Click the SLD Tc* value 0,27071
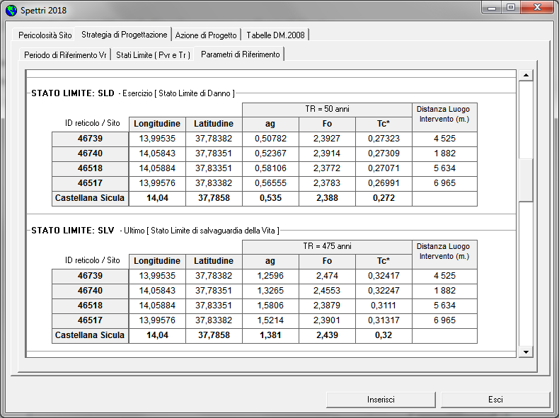559x418 pixels. [384, 168]
